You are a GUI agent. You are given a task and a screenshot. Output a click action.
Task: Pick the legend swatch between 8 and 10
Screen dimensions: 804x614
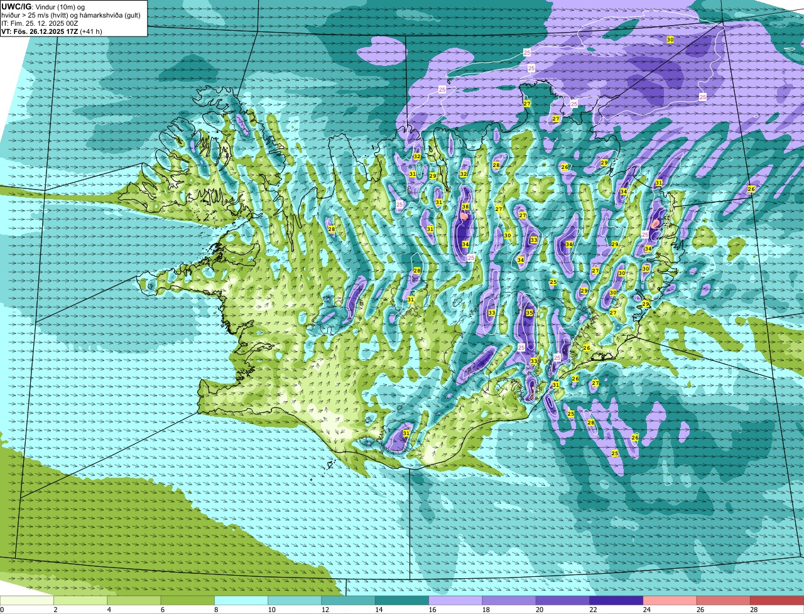tap(241, 601)
